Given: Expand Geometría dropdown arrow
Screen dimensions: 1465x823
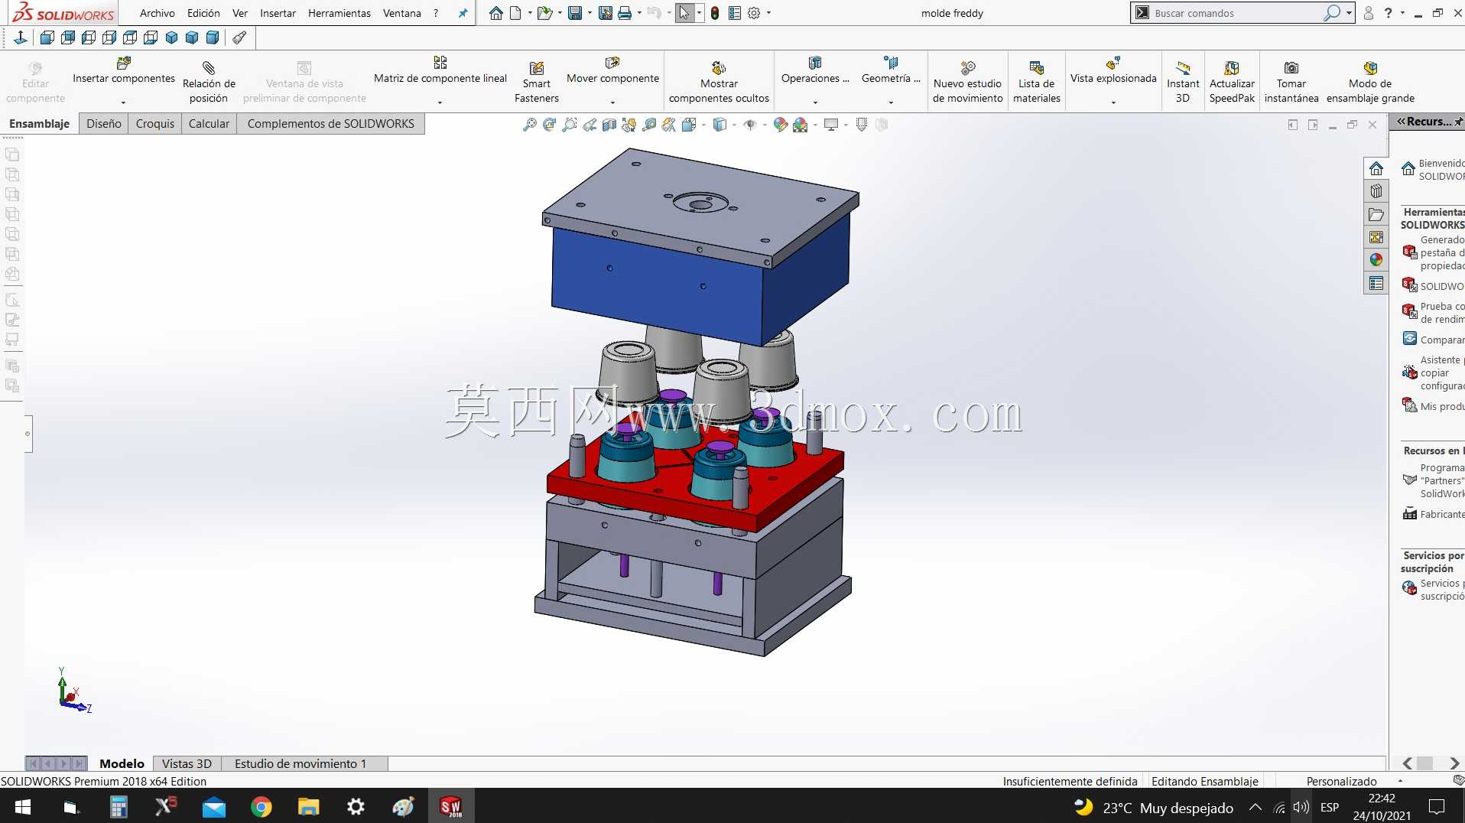Looking at the screenshot, I should click(891, 102).
